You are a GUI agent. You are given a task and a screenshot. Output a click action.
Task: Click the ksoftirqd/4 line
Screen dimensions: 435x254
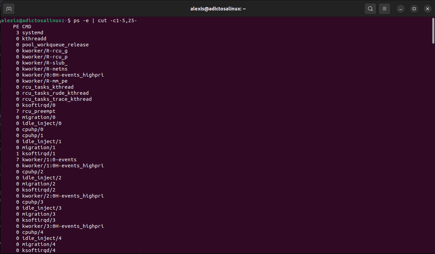pos(36,250)
